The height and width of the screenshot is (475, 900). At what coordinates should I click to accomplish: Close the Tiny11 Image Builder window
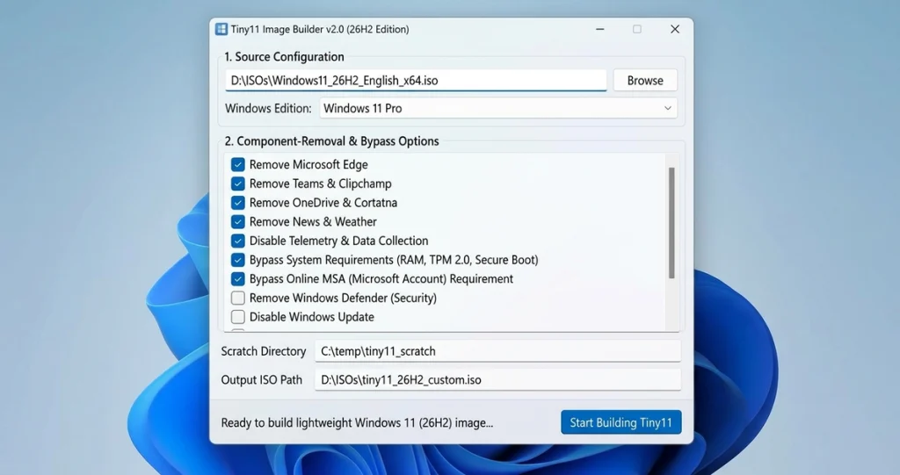tap(675, 29)
